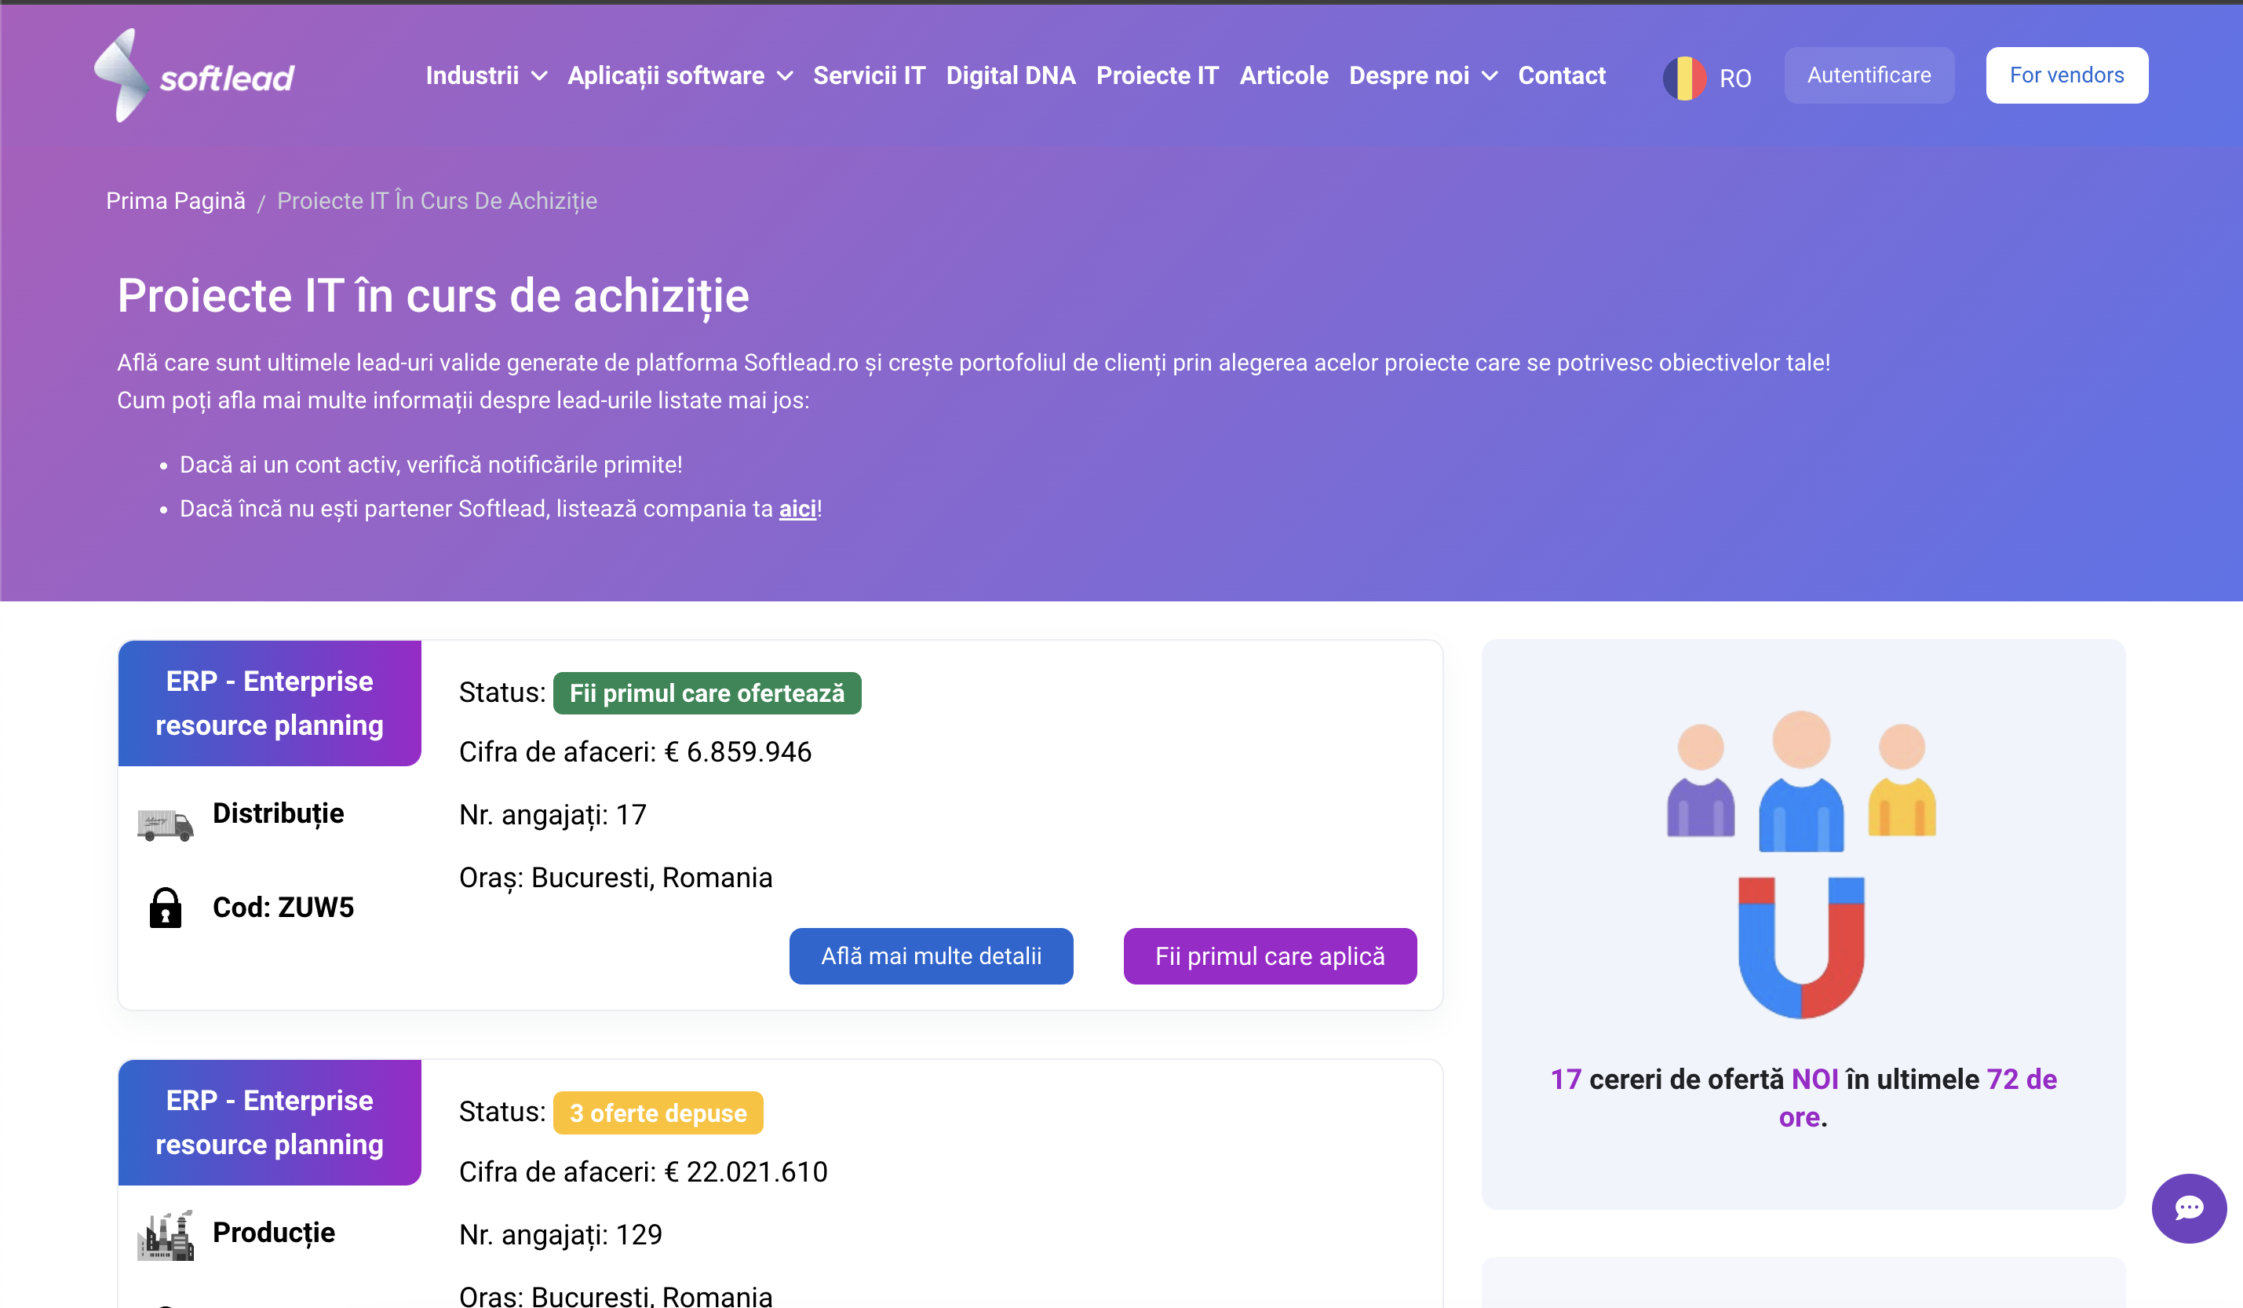
Task: Open the Servicii IT menu item
Action: [x=869, y=75]
